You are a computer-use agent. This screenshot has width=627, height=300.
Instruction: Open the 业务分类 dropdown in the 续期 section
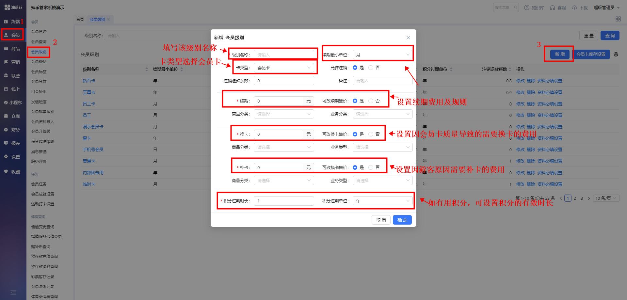point(382,114)
